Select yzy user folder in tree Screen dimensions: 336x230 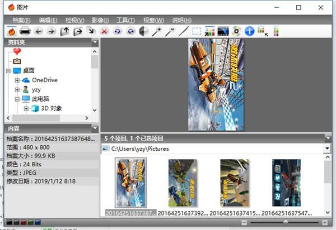(x=36, y=90)
